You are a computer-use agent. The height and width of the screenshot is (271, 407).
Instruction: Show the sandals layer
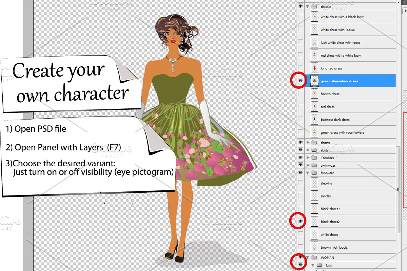[301, 196]
